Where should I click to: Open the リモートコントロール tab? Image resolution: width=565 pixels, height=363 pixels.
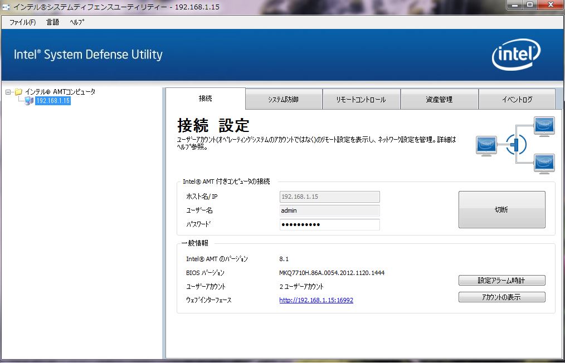[361, 100]
